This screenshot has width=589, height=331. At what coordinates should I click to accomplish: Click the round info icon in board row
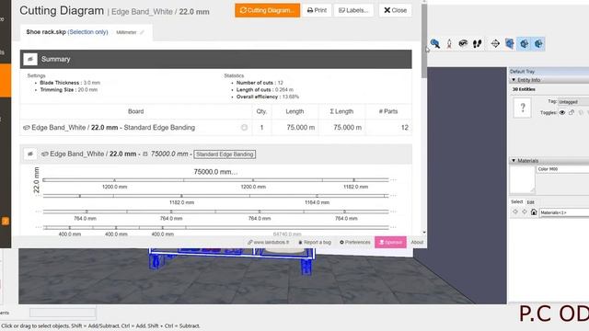(244, 128)
